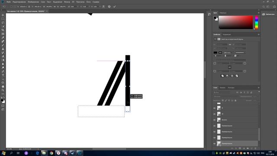
Task: Switch to the Образцы tab
Action: click(x=223, y=13)
